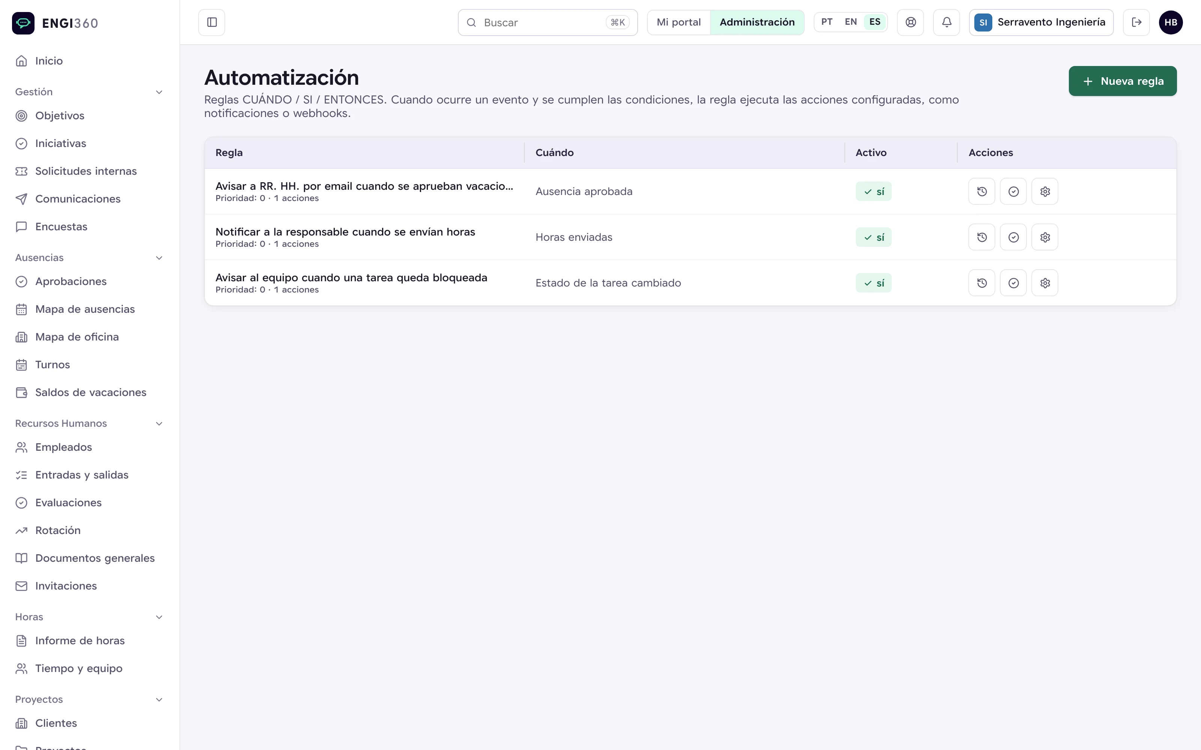Toggle the sidebar panel icon
1201x750 pixels.
(211, 22)
